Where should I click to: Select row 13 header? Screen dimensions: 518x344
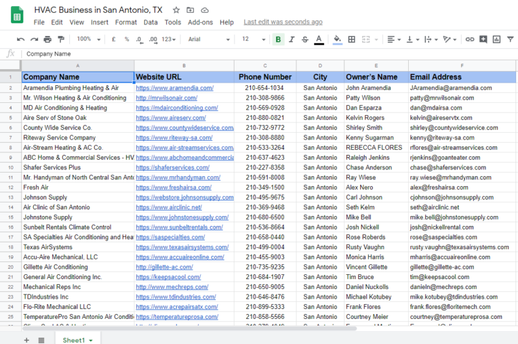pos(11,197)
